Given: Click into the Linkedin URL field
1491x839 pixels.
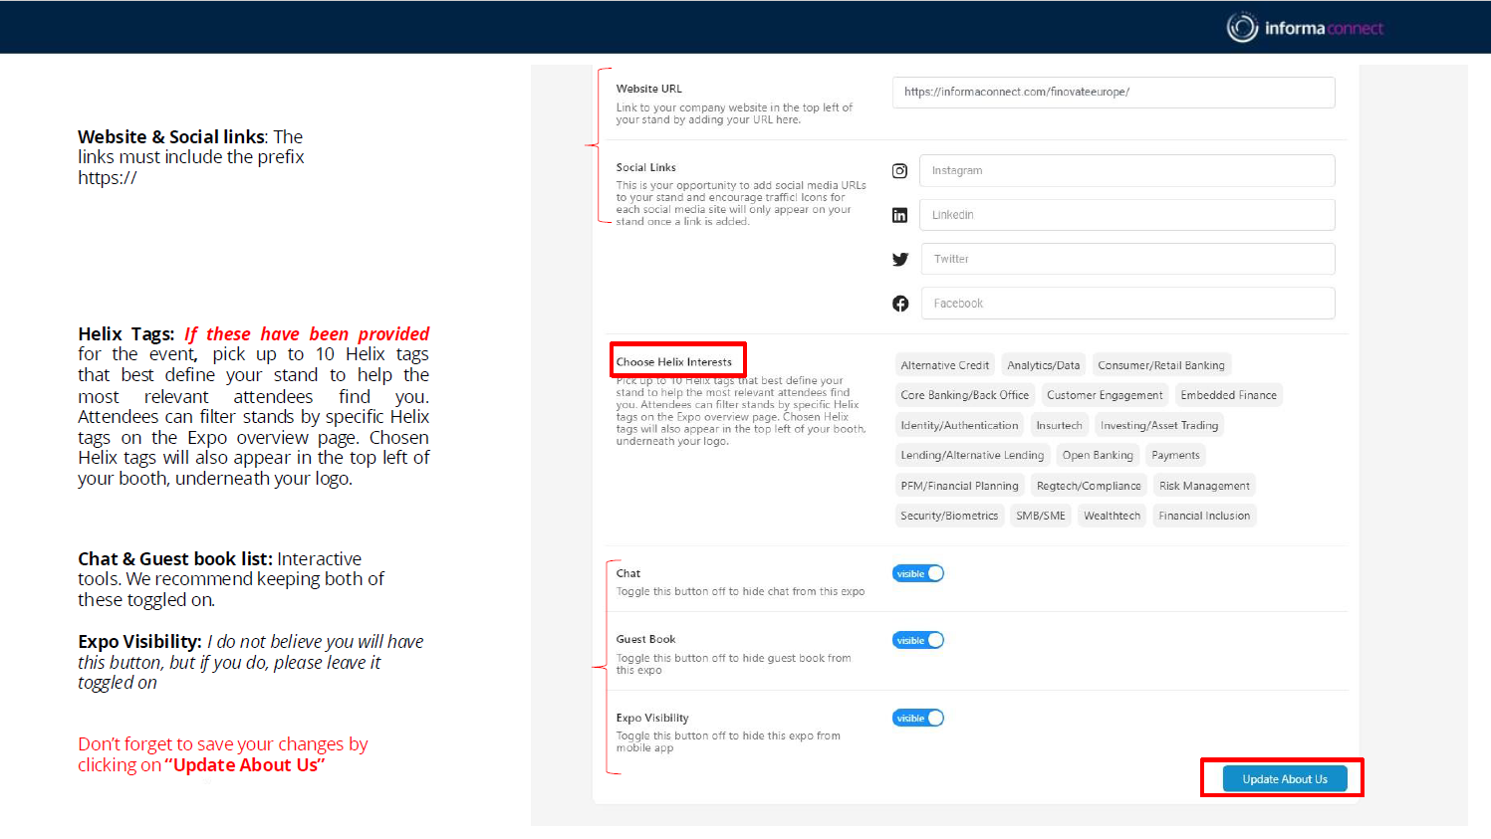Looking at the screenshot, I should tap(1126, 215).
